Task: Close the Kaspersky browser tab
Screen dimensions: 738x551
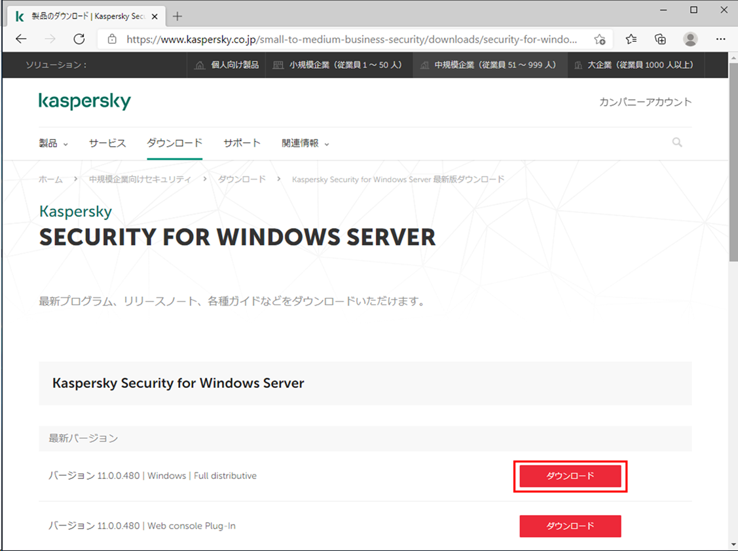Action: 155,16
